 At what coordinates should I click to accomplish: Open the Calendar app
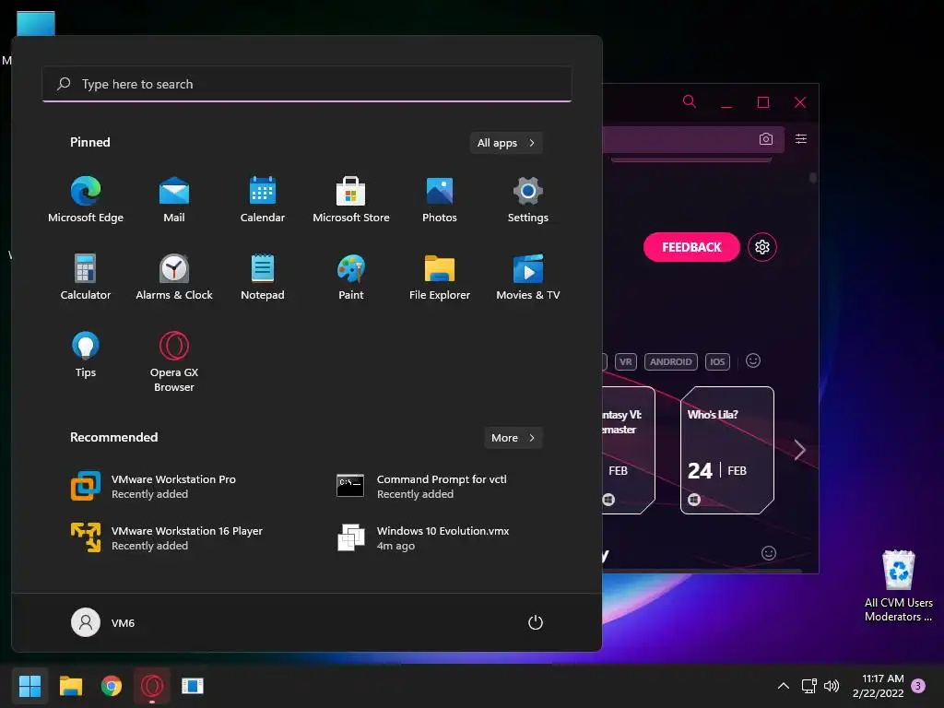point(263,200)
